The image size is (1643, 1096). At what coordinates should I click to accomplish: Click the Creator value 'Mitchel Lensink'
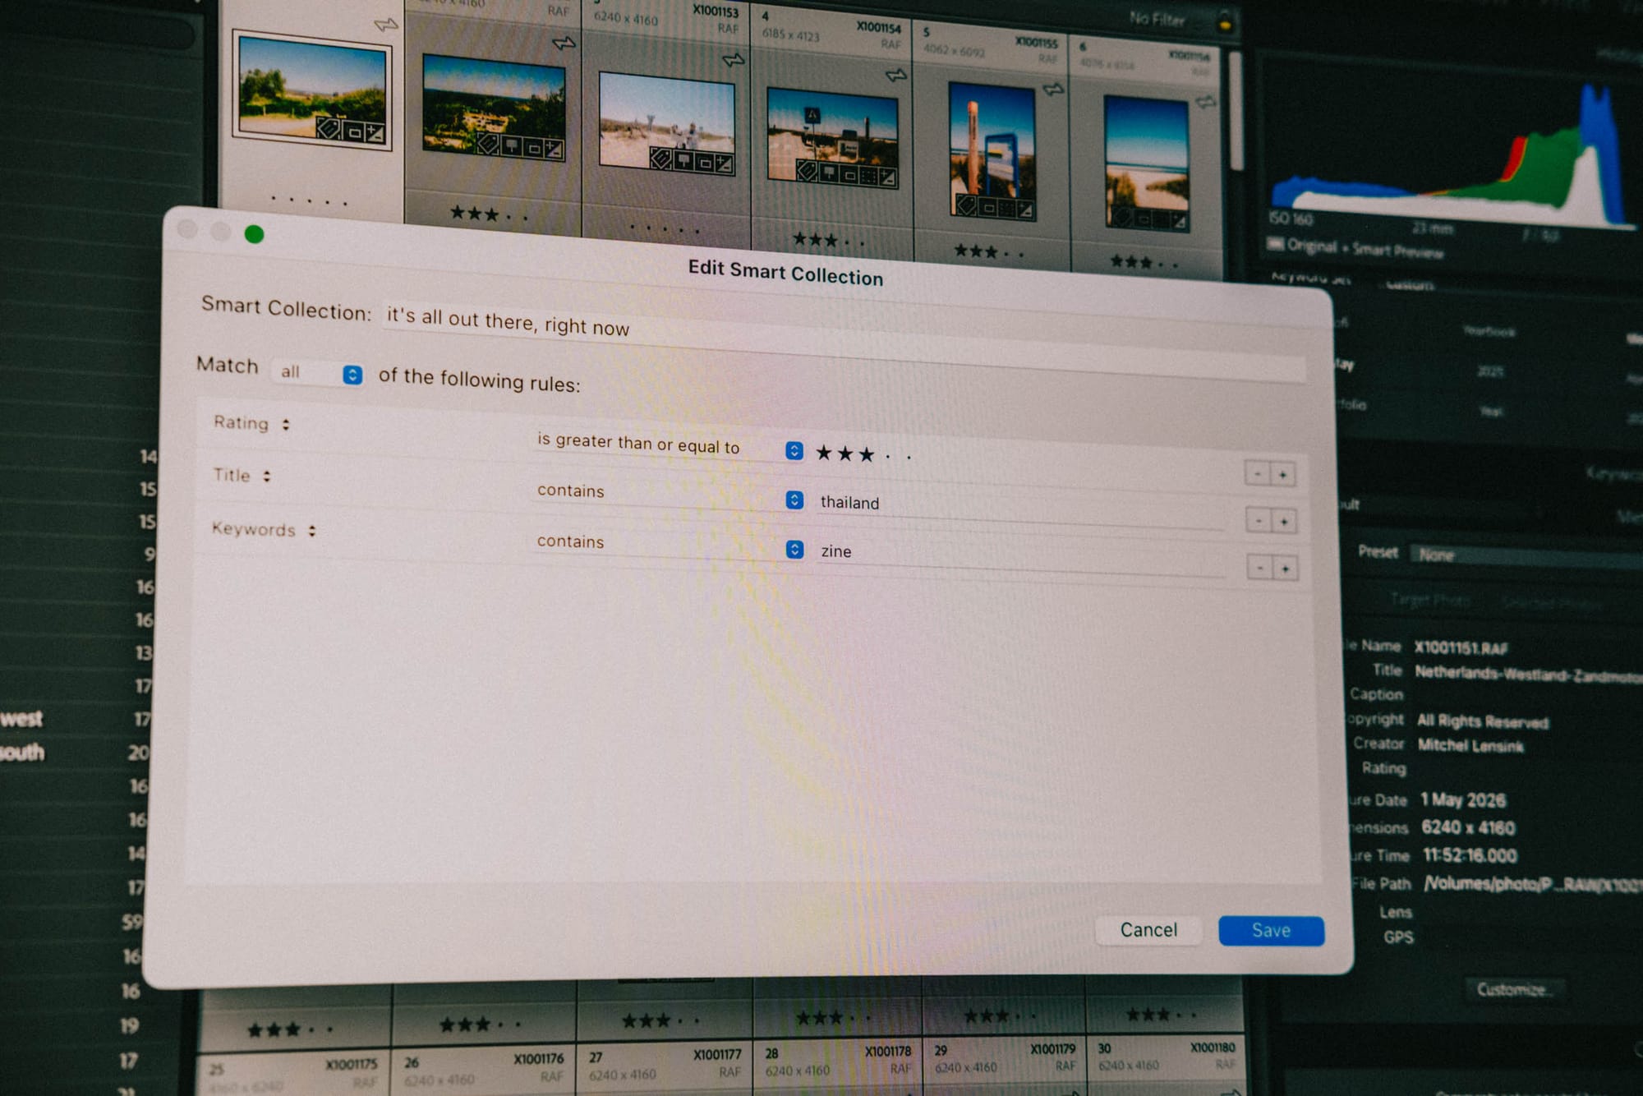pyautogui.click(x=1470, y=745)
